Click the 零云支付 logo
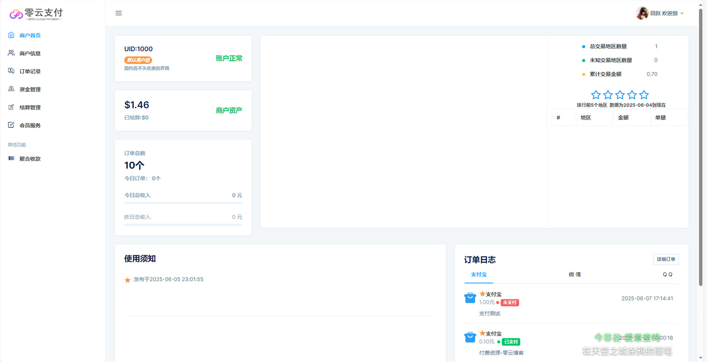707x362 pixels. pos(36,14)
